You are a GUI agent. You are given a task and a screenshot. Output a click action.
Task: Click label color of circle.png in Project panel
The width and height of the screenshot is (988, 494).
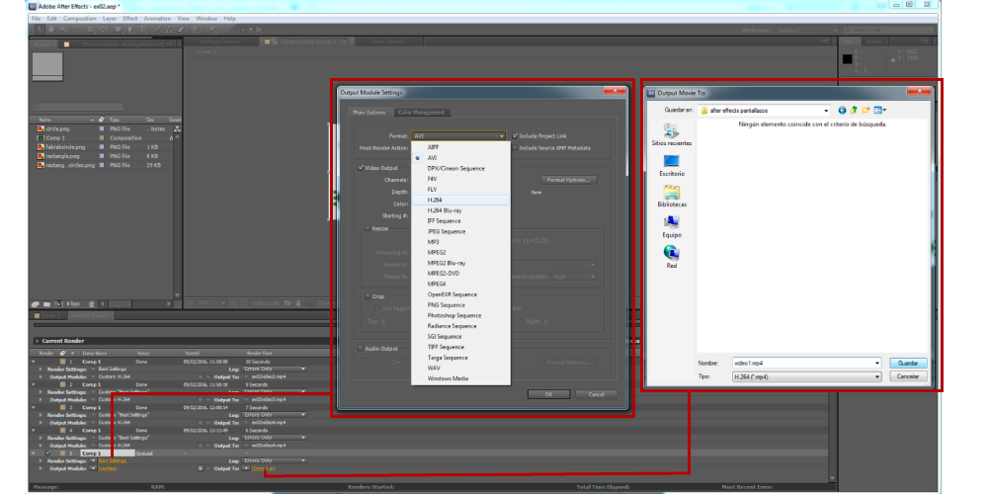tap(102, 128)
